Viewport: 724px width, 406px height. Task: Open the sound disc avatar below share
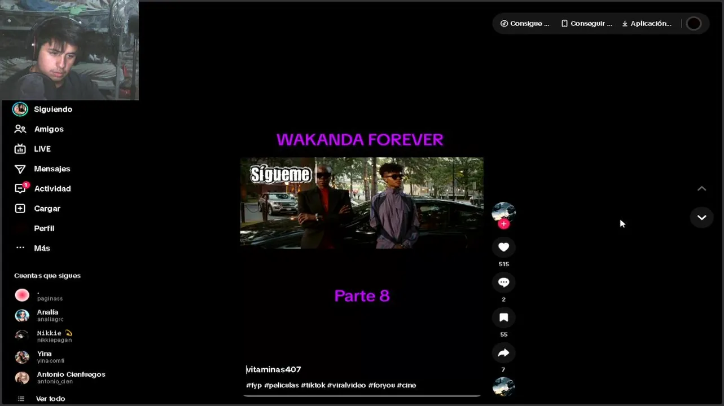pyautogui.click(x=504, y=387)
